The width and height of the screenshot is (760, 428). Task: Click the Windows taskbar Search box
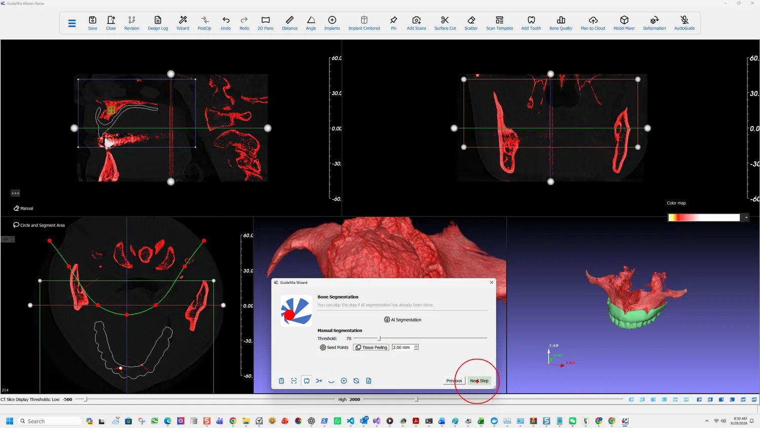click(x=50, y=421)
